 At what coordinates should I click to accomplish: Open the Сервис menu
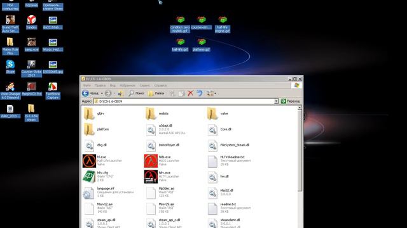[x=144, y=85]
